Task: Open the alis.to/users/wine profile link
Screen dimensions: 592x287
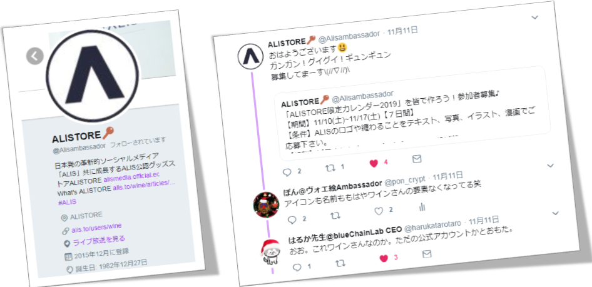Action: pyautogui.click(x=96, y=228)
